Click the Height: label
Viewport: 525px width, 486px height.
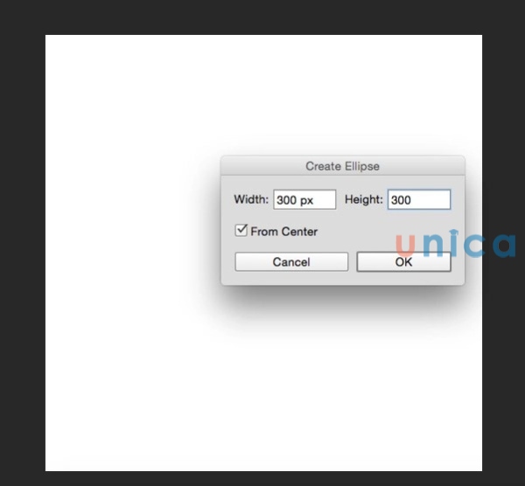pyautogui.click(x=364, y=199)
